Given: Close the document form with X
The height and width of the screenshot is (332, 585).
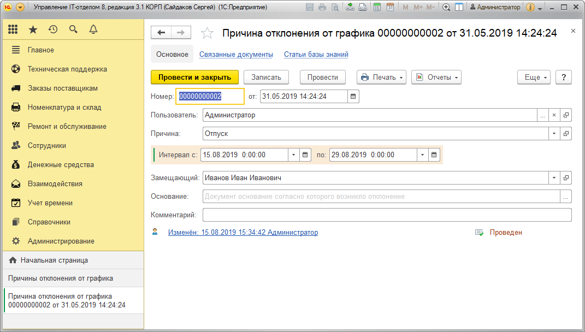Looking at the screenshot, I should click(x=573, y=31).
